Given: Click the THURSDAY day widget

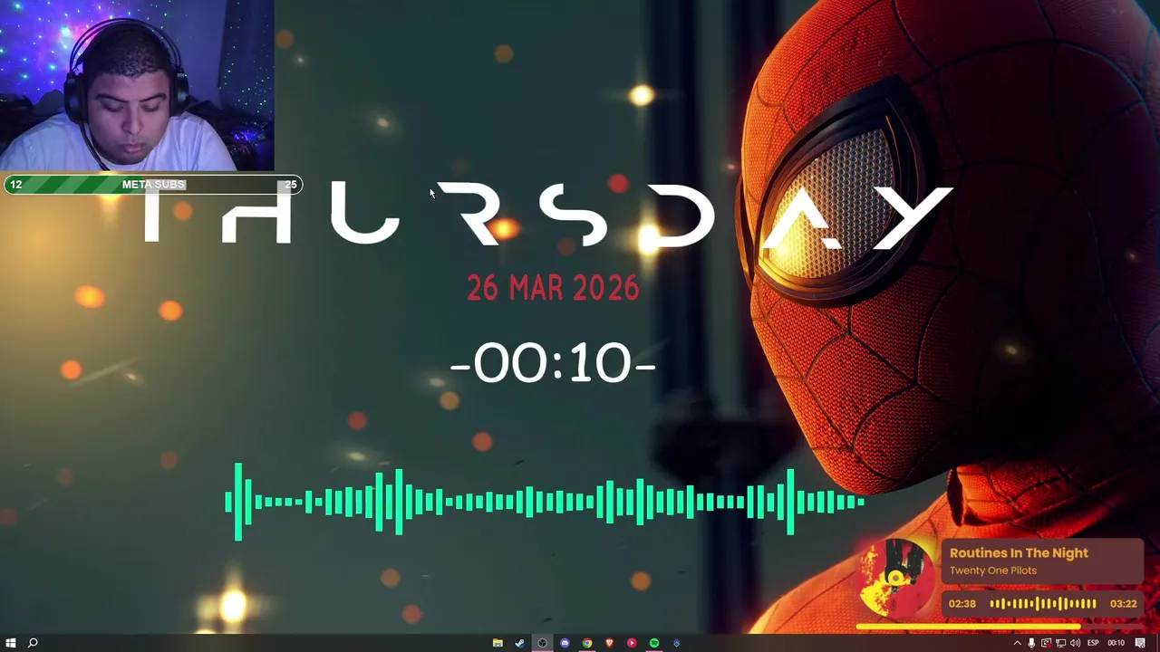Looking at the screenshot, I should coord(548,214).
